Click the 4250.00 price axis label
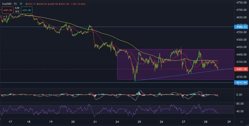This screenshot has height=126, width=249. [241, 77]
